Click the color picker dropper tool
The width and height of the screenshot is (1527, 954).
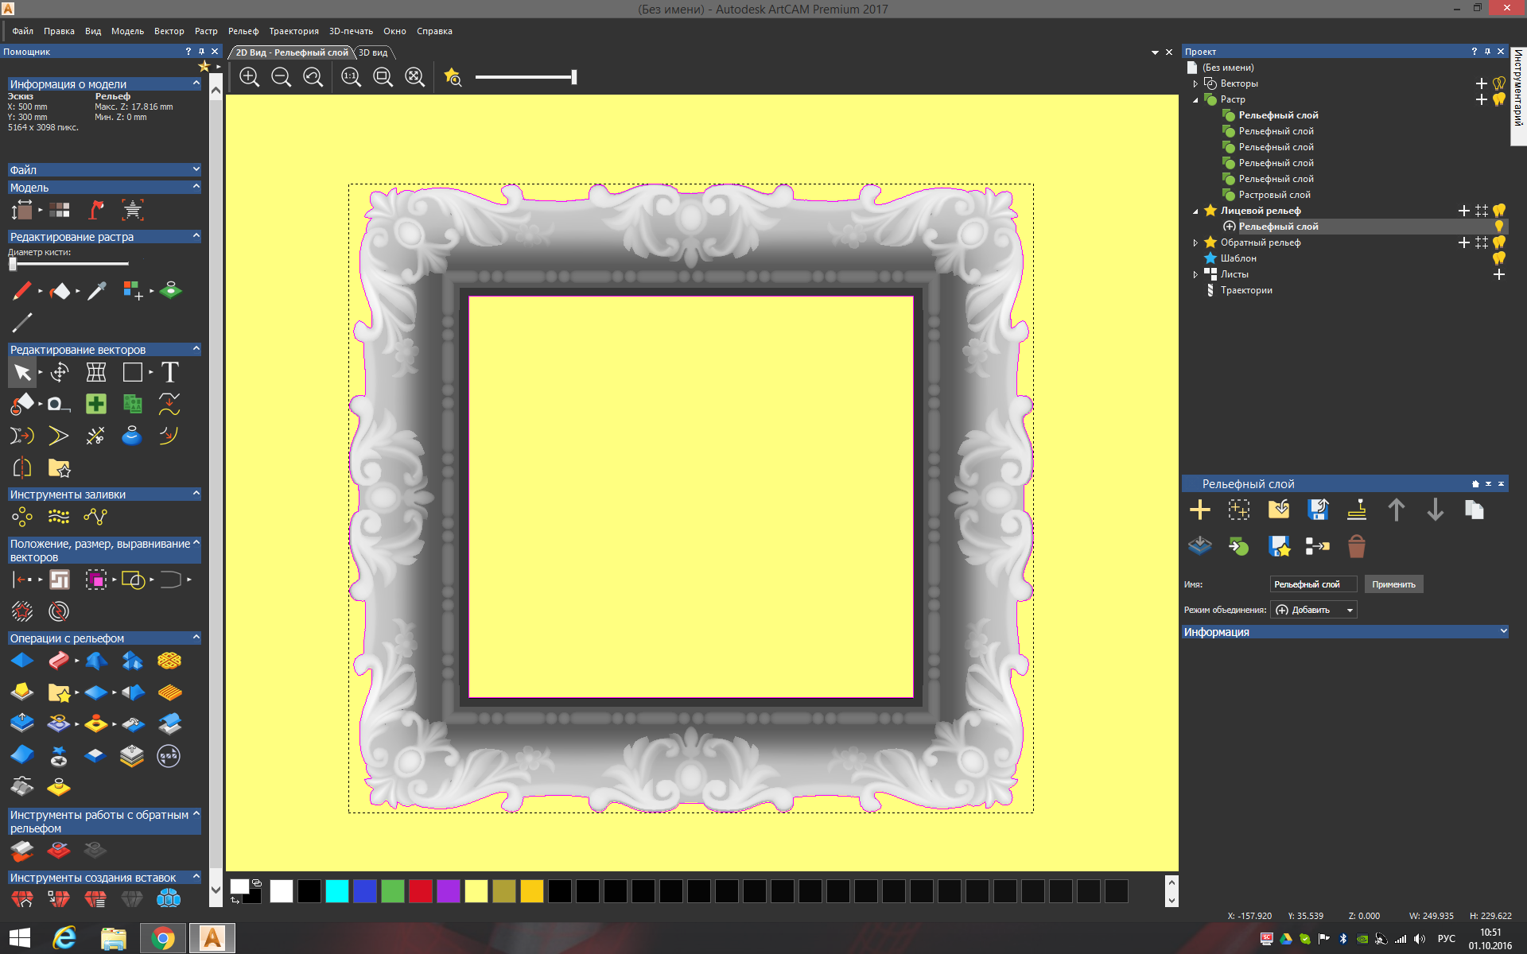[x=96, y=291]
